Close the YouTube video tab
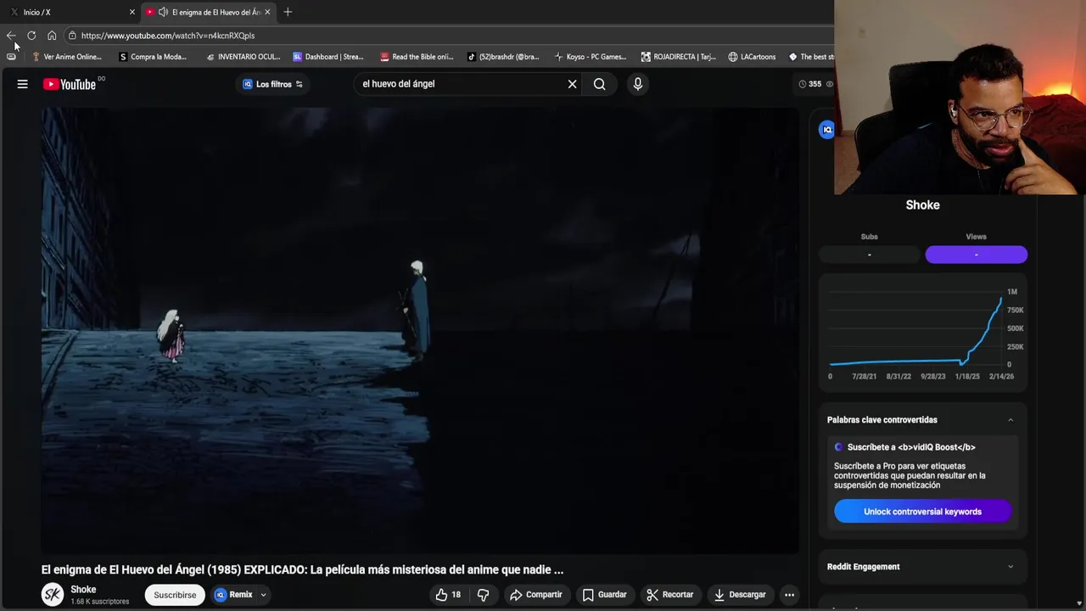 coord(267,12)
